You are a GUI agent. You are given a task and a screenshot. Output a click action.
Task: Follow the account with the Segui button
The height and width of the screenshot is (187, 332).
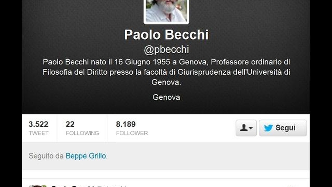point(283,128)
